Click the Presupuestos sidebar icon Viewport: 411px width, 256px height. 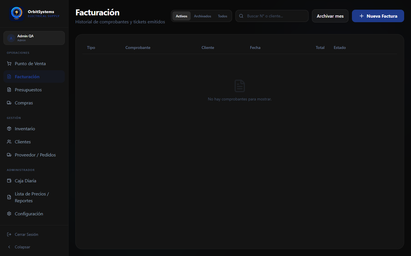pos(9,90)
